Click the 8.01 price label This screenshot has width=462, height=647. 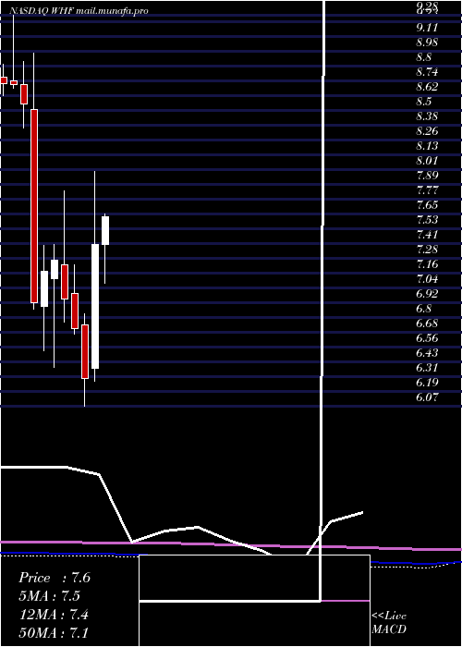[427, 161]
